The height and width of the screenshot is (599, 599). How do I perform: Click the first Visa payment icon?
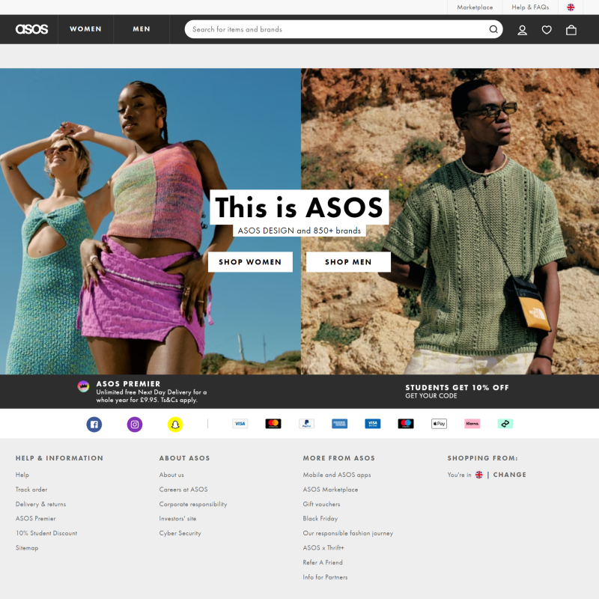coord(240,424)
